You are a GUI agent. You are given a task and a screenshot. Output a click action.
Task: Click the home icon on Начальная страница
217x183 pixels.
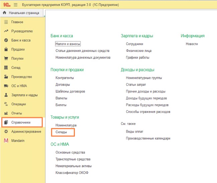[4, 13]
